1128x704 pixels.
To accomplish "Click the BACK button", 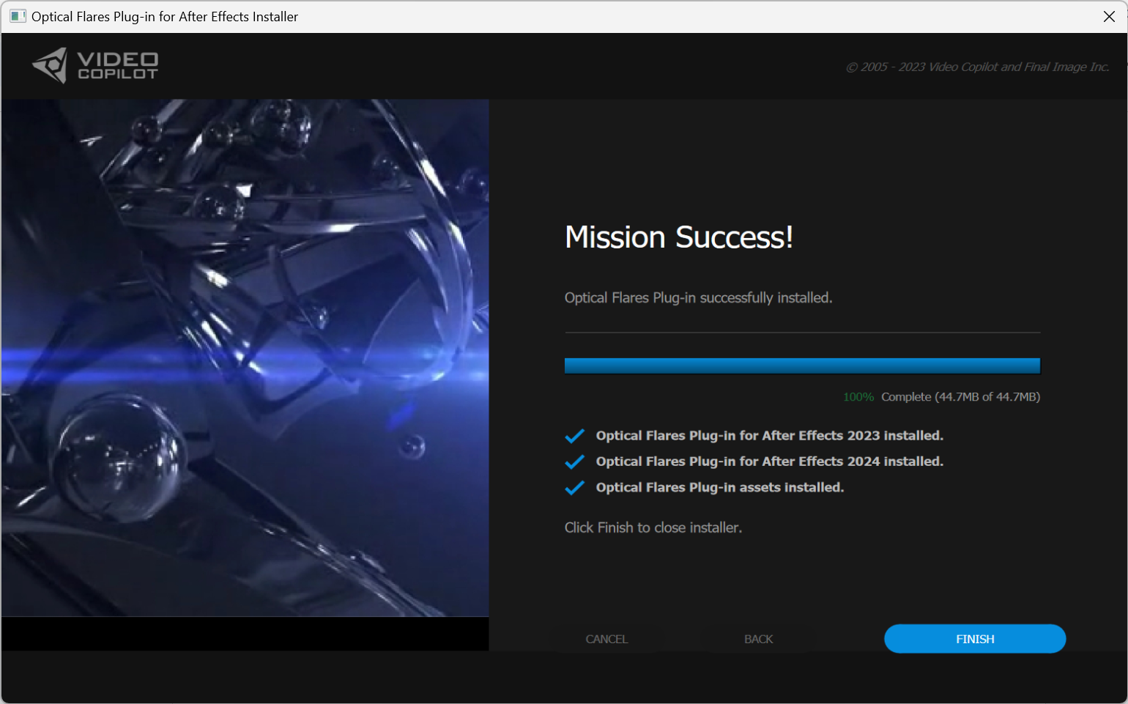I will pos(758,639).
